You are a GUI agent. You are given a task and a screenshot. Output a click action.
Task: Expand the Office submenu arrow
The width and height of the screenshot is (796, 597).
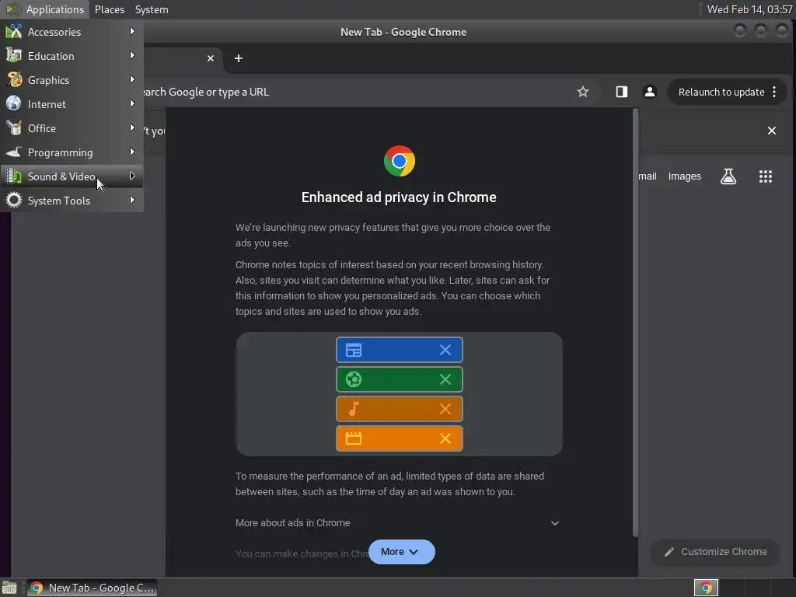pos(132,127)
